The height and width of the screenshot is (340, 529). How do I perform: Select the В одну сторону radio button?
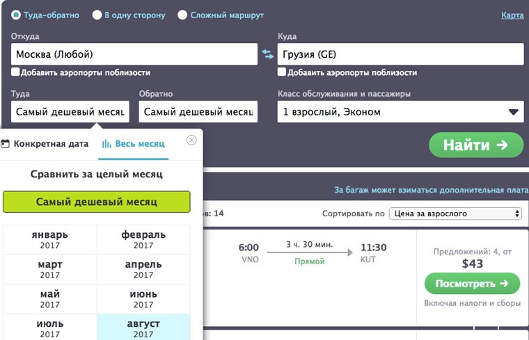click(x=97, y=15)
